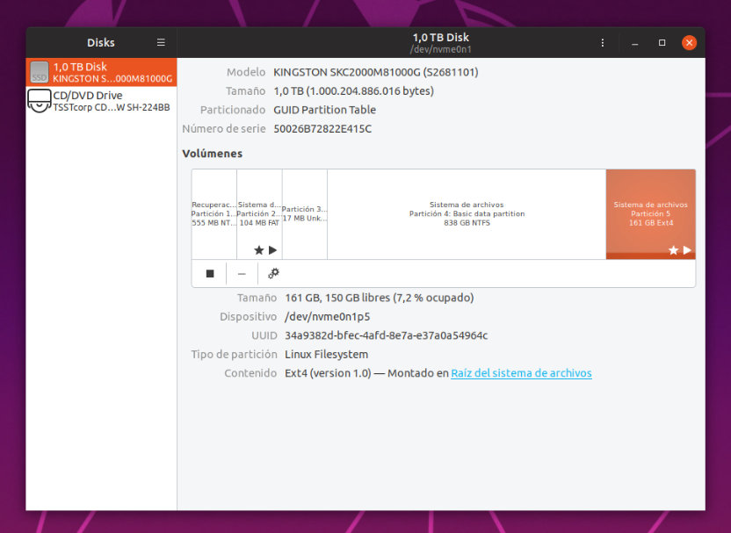The width and height of the screenshot is (731, 533).
Task: Select Partición 4 838 GB NTFS volume
Action: pos(467,213)
